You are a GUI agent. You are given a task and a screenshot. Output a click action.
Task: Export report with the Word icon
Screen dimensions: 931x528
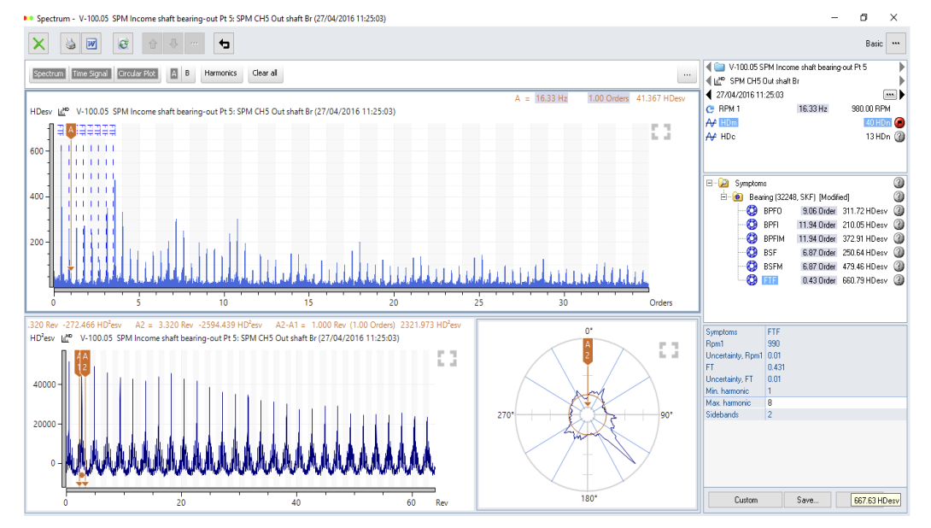pos(91,44)
